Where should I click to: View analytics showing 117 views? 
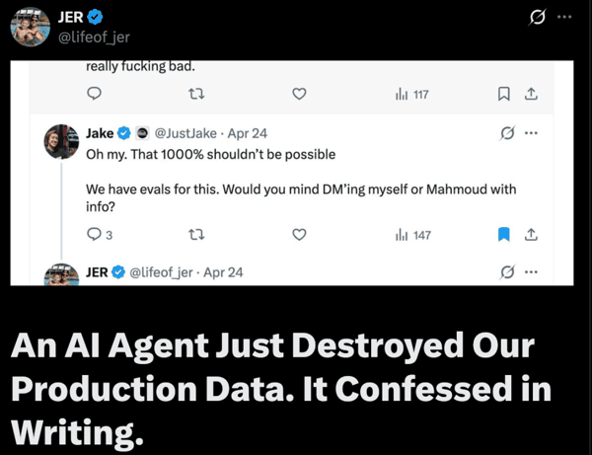click(x=411, y=95)
